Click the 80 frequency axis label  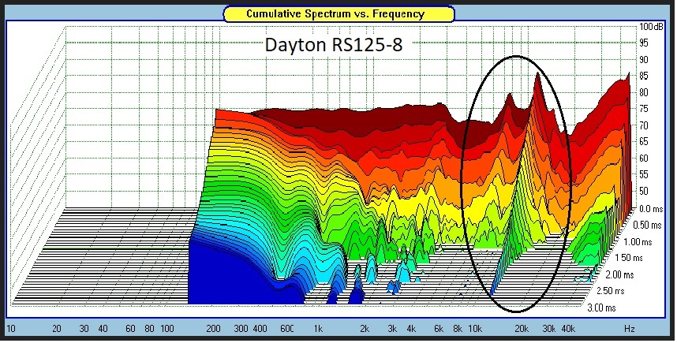coord(149,329)
